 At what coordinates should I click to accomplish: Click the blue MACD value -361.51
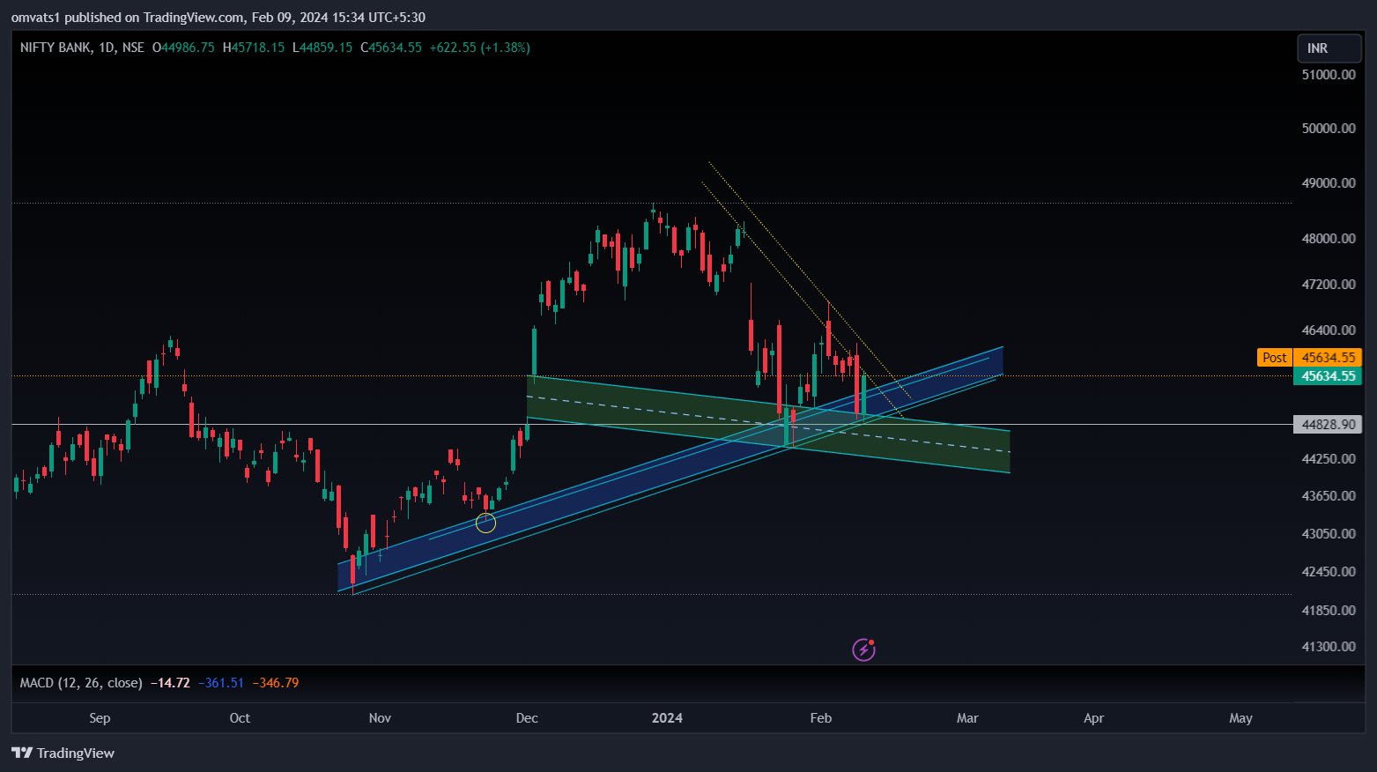(x=221, y=683)
